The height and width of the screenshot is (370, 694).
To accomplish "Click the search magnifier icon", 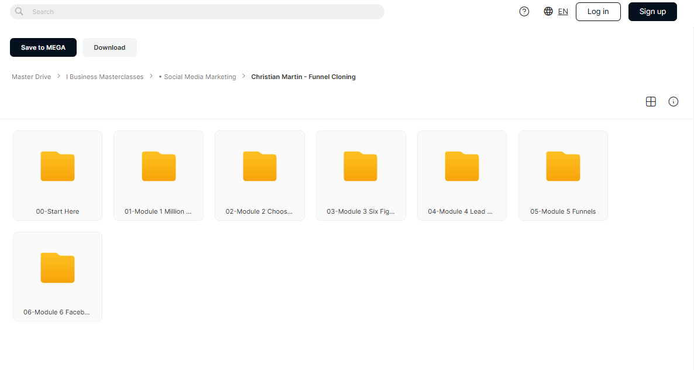I will click(x=19, y=12).
